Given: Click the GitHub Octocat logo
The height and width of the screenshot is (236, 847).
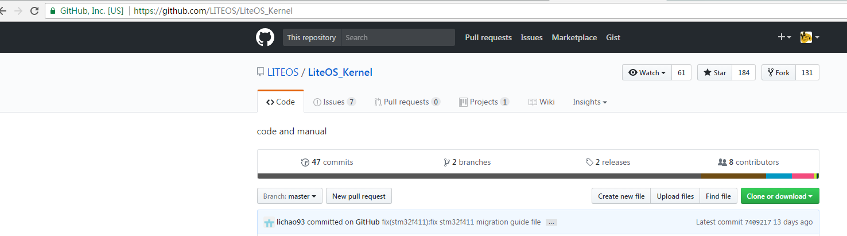Looking at the screenshot, I should click(x=265, y=37).
